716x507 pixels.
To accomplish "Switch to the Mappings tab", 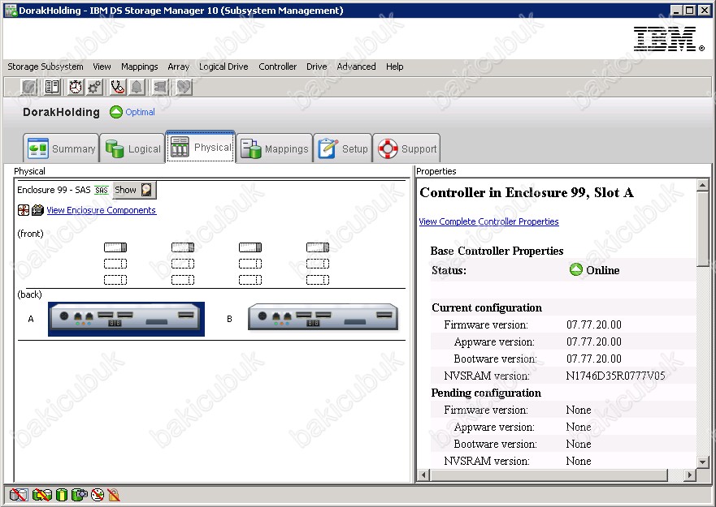I will pyautogui.click(x=275, y=148).
